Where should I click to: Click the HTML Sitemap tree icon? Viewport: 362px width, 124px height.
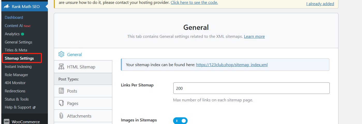(x=61, y=67)
